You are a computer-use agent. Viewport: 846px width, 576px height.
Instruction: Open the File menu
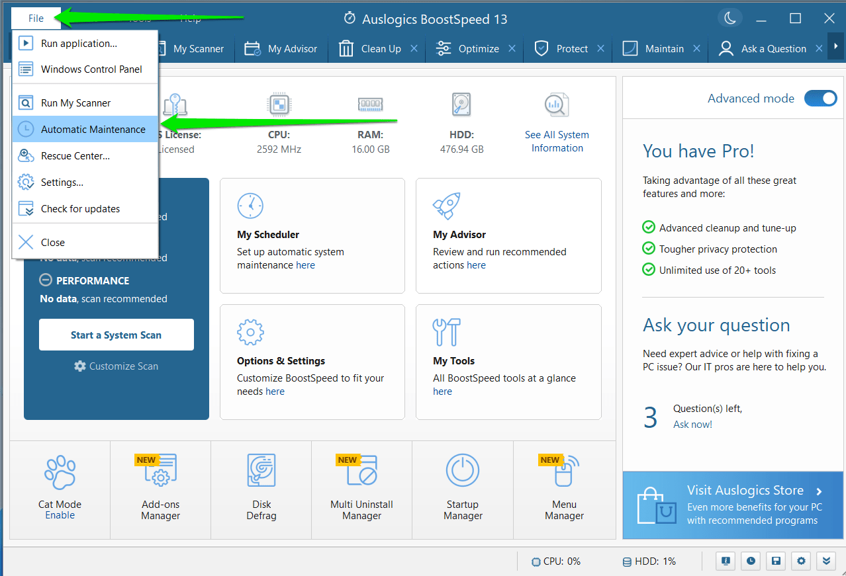pos(36,19)
